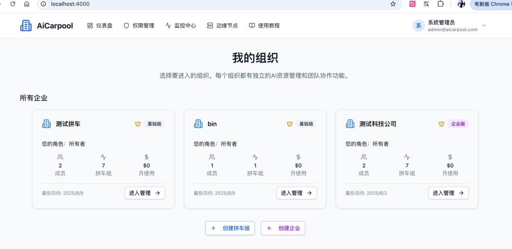This screenshot has width=512, height=249.
Task: Click the Chrome profile avatar
Action: (461, 4)
